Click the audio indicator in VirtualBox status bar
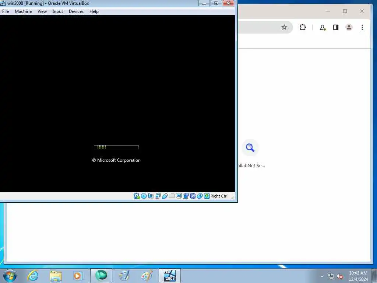Viewport: 377px width, 283px height. click(151, 196)
